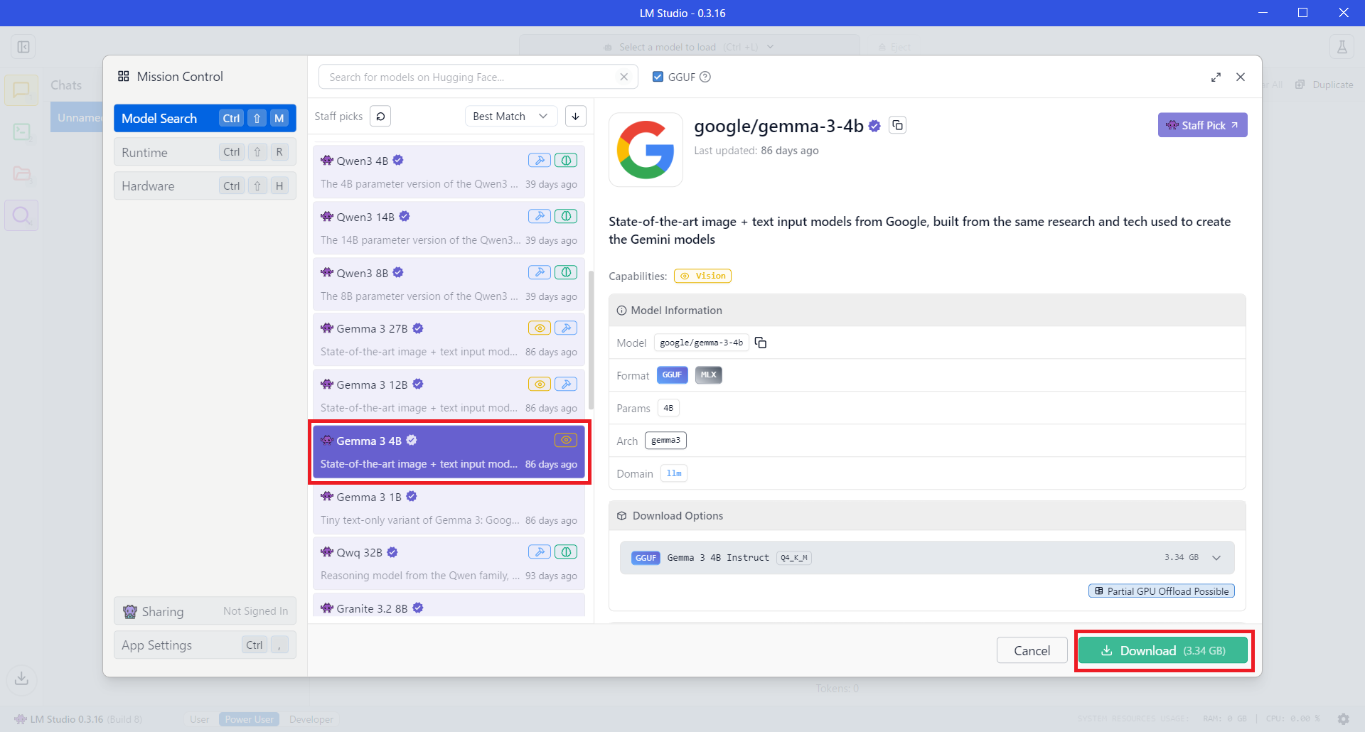The image size is (1365, 732).
Task: Click the GGUF help question mark
Action: coord(705,77)
